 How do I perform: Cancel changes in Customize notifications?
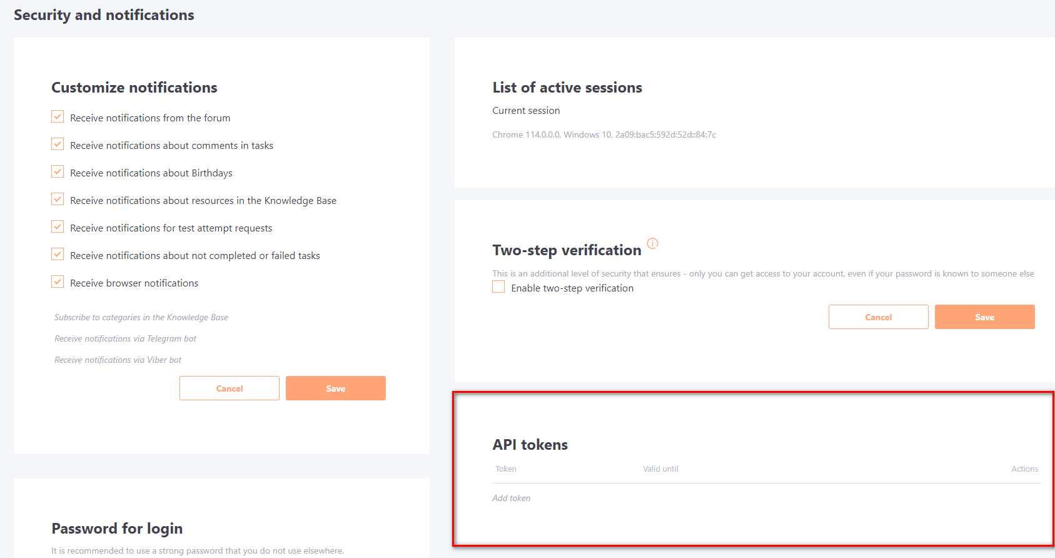tap(230, 388)
